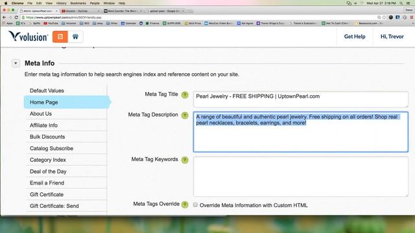Open the SEO bookmarks folder
This screenshot has width=415, height=233.
[x=85, y=23]
